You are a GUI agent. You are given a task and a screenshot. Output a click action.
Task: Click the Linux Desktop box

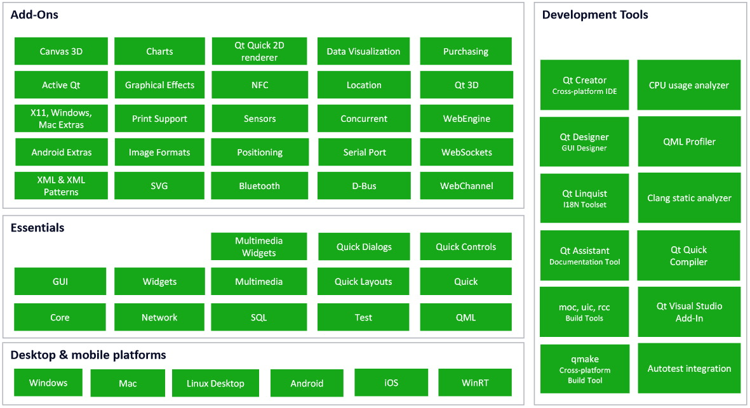[x=216, y=383]
